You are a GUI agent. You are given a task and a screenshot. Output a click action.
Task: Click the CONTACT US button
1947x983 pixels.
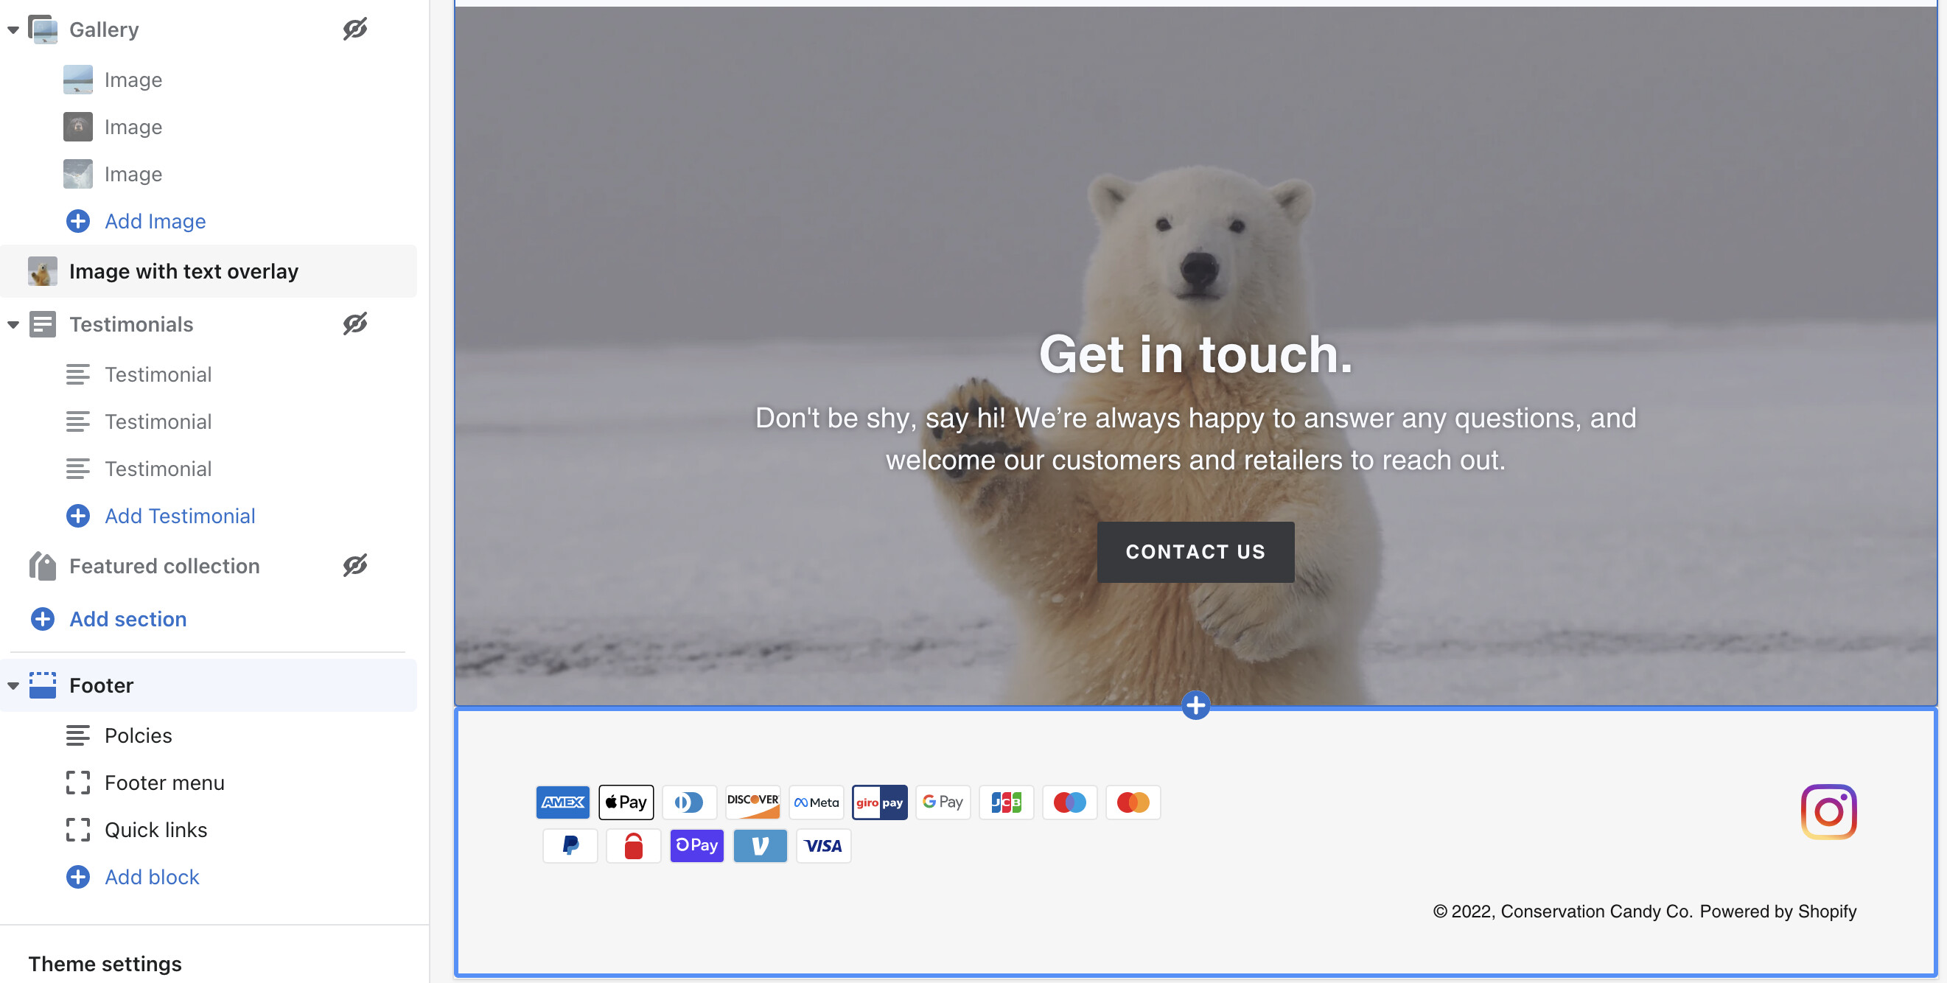coord(1195,552)
